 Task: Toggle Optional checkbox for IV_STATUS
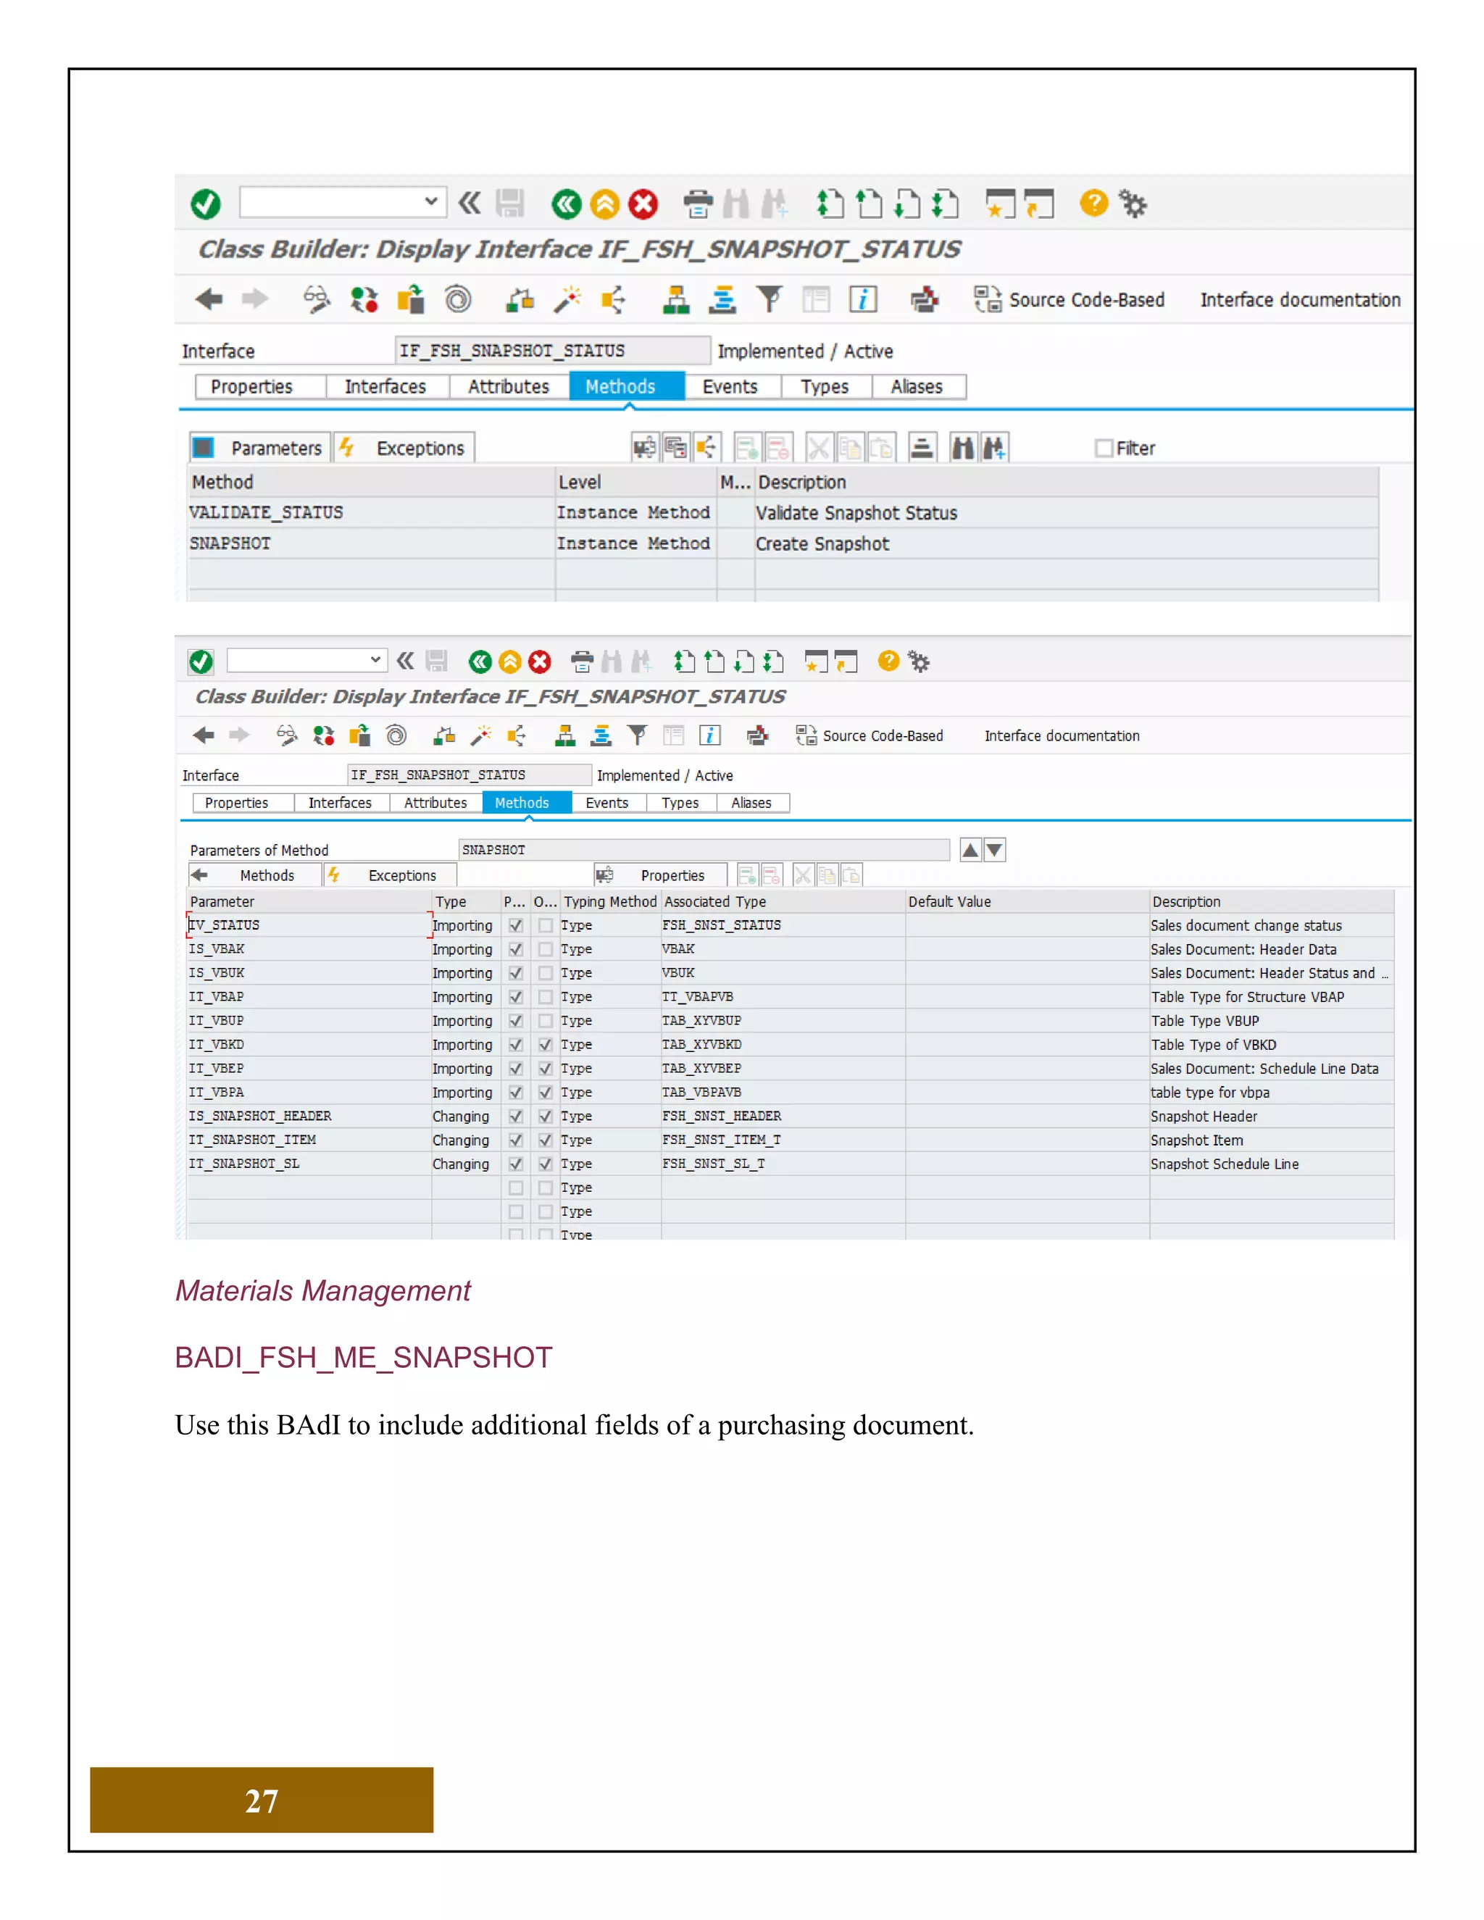point(545,924)
